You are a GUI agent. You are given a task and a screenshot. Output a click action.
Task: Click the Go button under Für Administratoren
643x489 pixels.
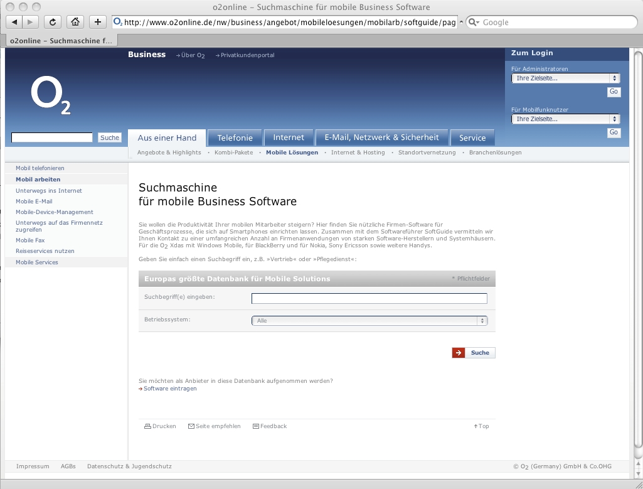[x=614, y=92]
